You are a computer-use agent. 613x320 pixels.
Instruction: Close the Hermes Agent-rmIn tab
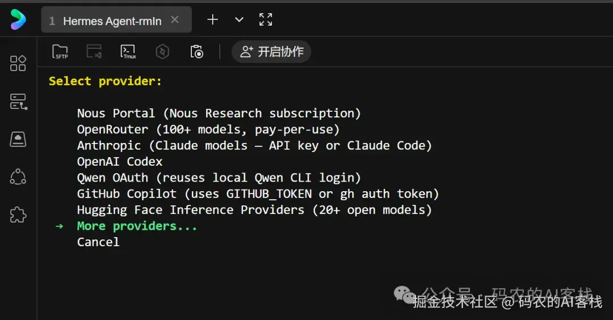(175, 20)
